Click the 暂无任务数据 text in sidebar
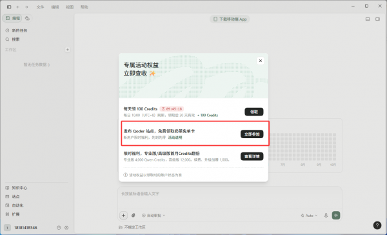The width and height of the screenshot is (387, 235). (x=37, y=65)
